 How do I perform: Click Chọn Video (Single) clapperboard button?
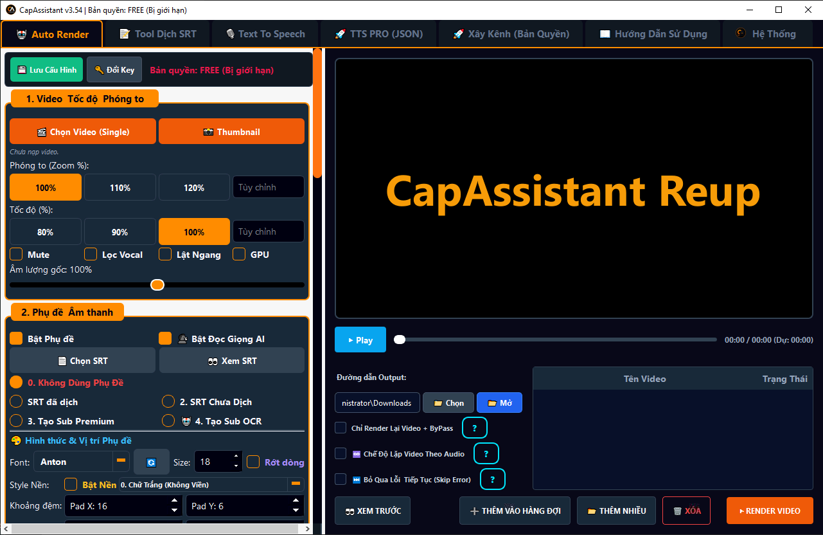pyautogui.click(x=83, y=131)
